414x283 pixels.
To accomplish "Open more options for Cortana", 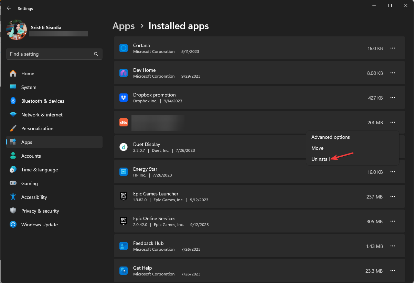I will pyautogui.click(x=393, y=48).
